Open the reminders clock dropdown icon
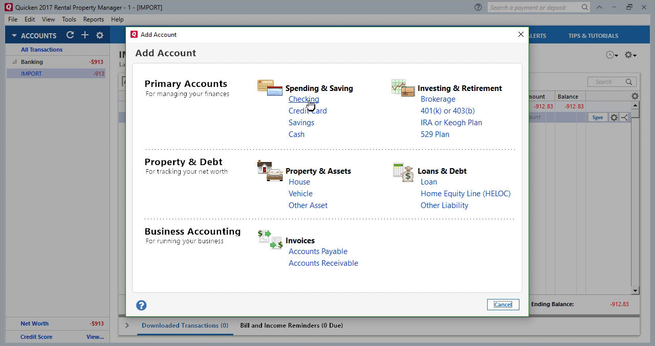 (x=612, y=55)
